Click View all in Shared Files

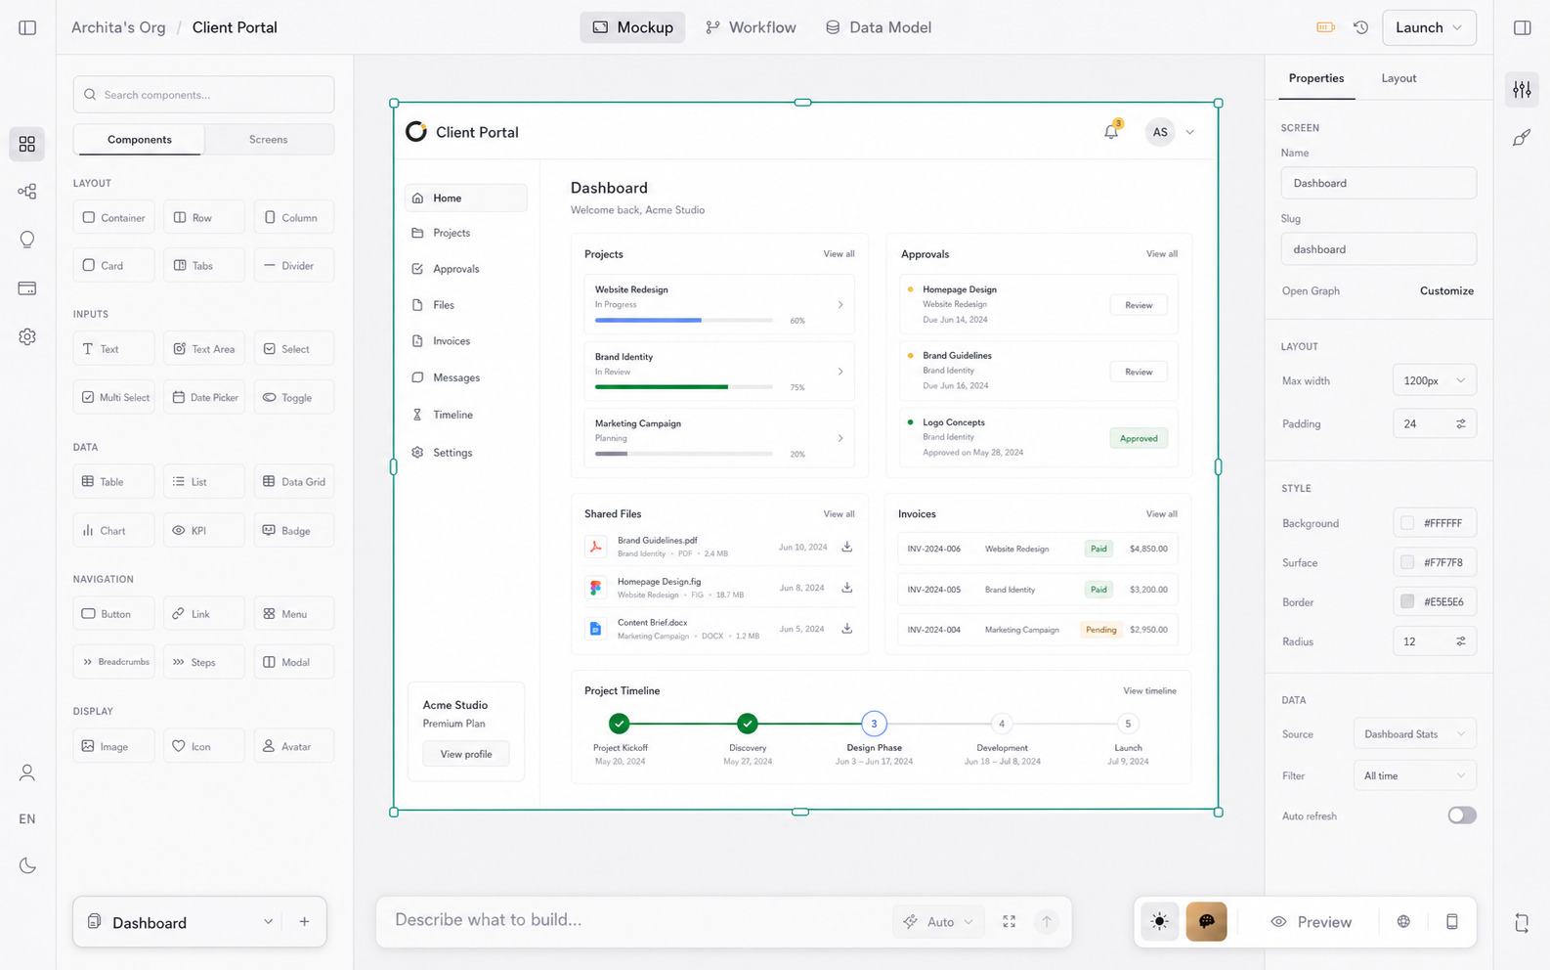point(839,514)
